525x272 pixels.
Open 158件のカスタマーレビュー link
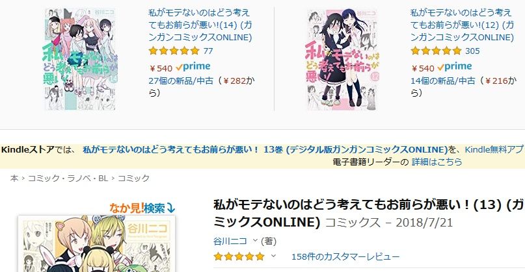click(x=345, y=256)
